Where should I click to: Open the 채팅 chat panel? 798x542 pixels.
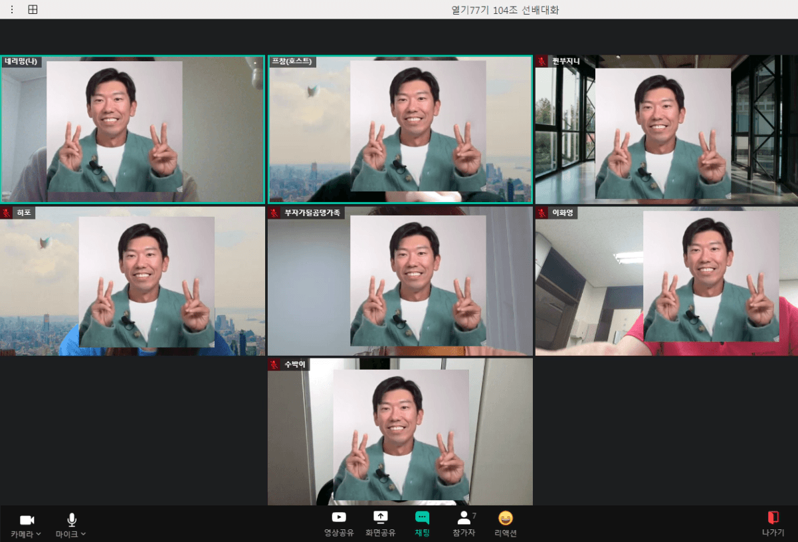coord(422,517)
